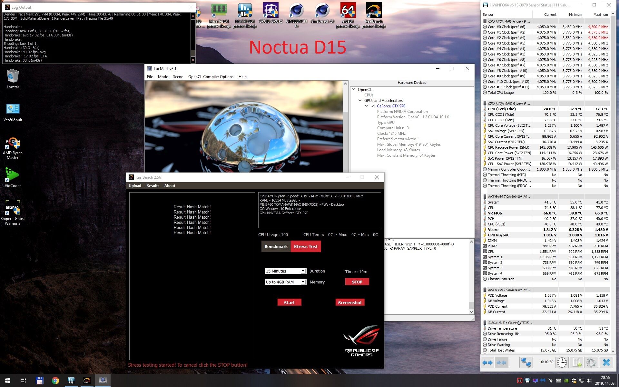Select the VR MOS temperature row
The image size is (619, 387).
pos(546,213)
